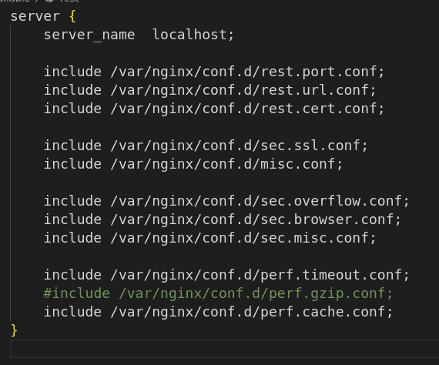Screen dimensions: 439x365
Task: Click the perf.cache.conf include path
Action: pos(252,312)
